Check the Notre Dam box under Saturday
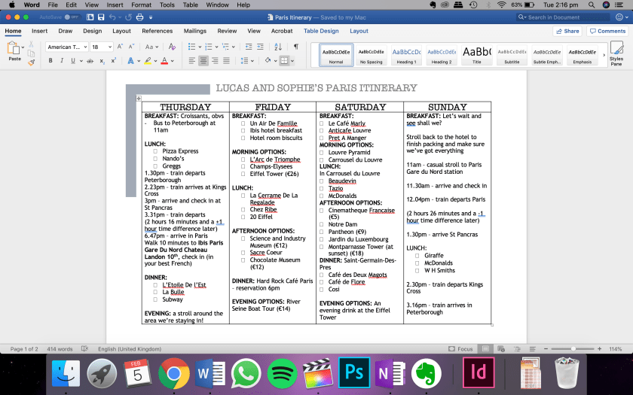The image size is (633, 395). click(322, 224)
